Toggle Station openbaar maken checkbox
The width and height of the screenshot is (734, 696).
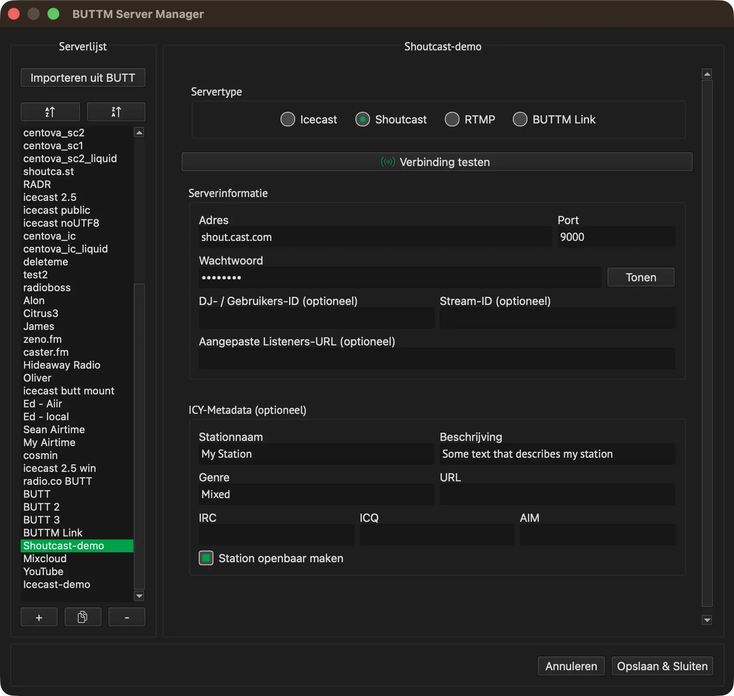point(206,558)
